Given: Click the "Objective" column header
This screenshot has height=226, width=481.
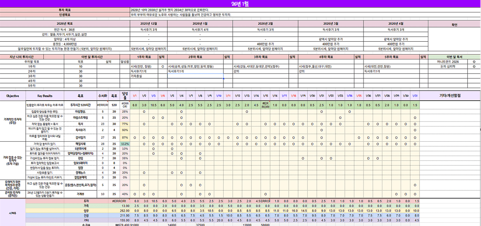Looking at the screenshot, I should click(x=13, y=96).
